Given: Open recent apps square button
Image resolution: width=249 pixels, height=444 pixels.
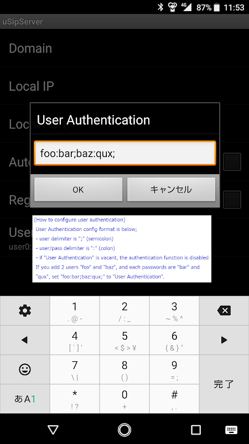Looking at the screenshot, I should click(196, 430).
